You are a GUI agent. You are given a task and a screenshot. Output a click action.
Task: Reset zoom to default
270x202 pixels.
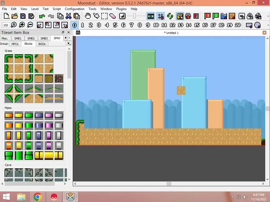pyautogui.click(x=14, y=25)
